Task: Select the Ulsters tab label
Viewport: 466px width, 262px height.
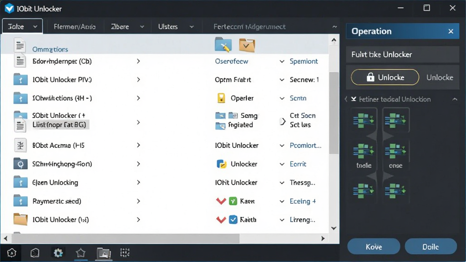Action: coord(168,26)
